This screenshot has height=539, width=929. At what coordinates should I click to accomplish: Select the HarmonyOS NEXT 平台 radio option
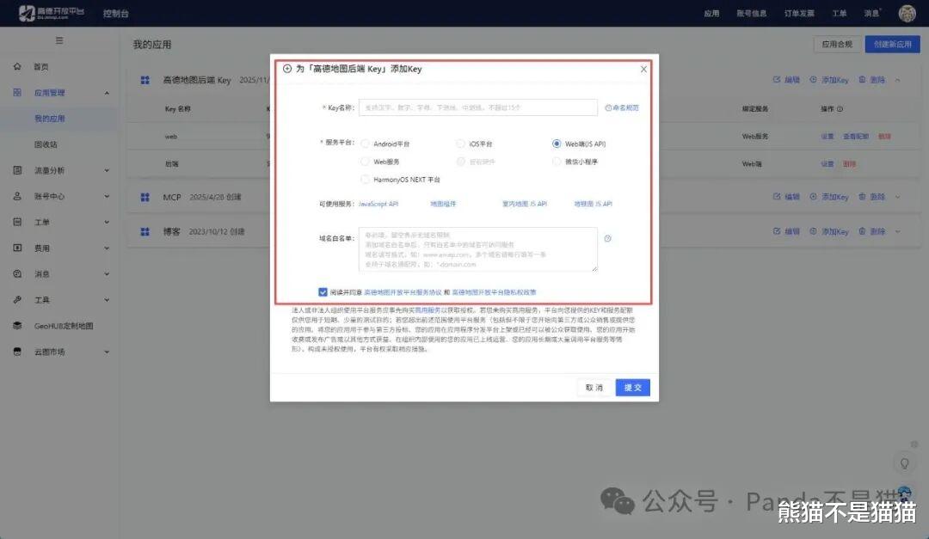point(366,180)
